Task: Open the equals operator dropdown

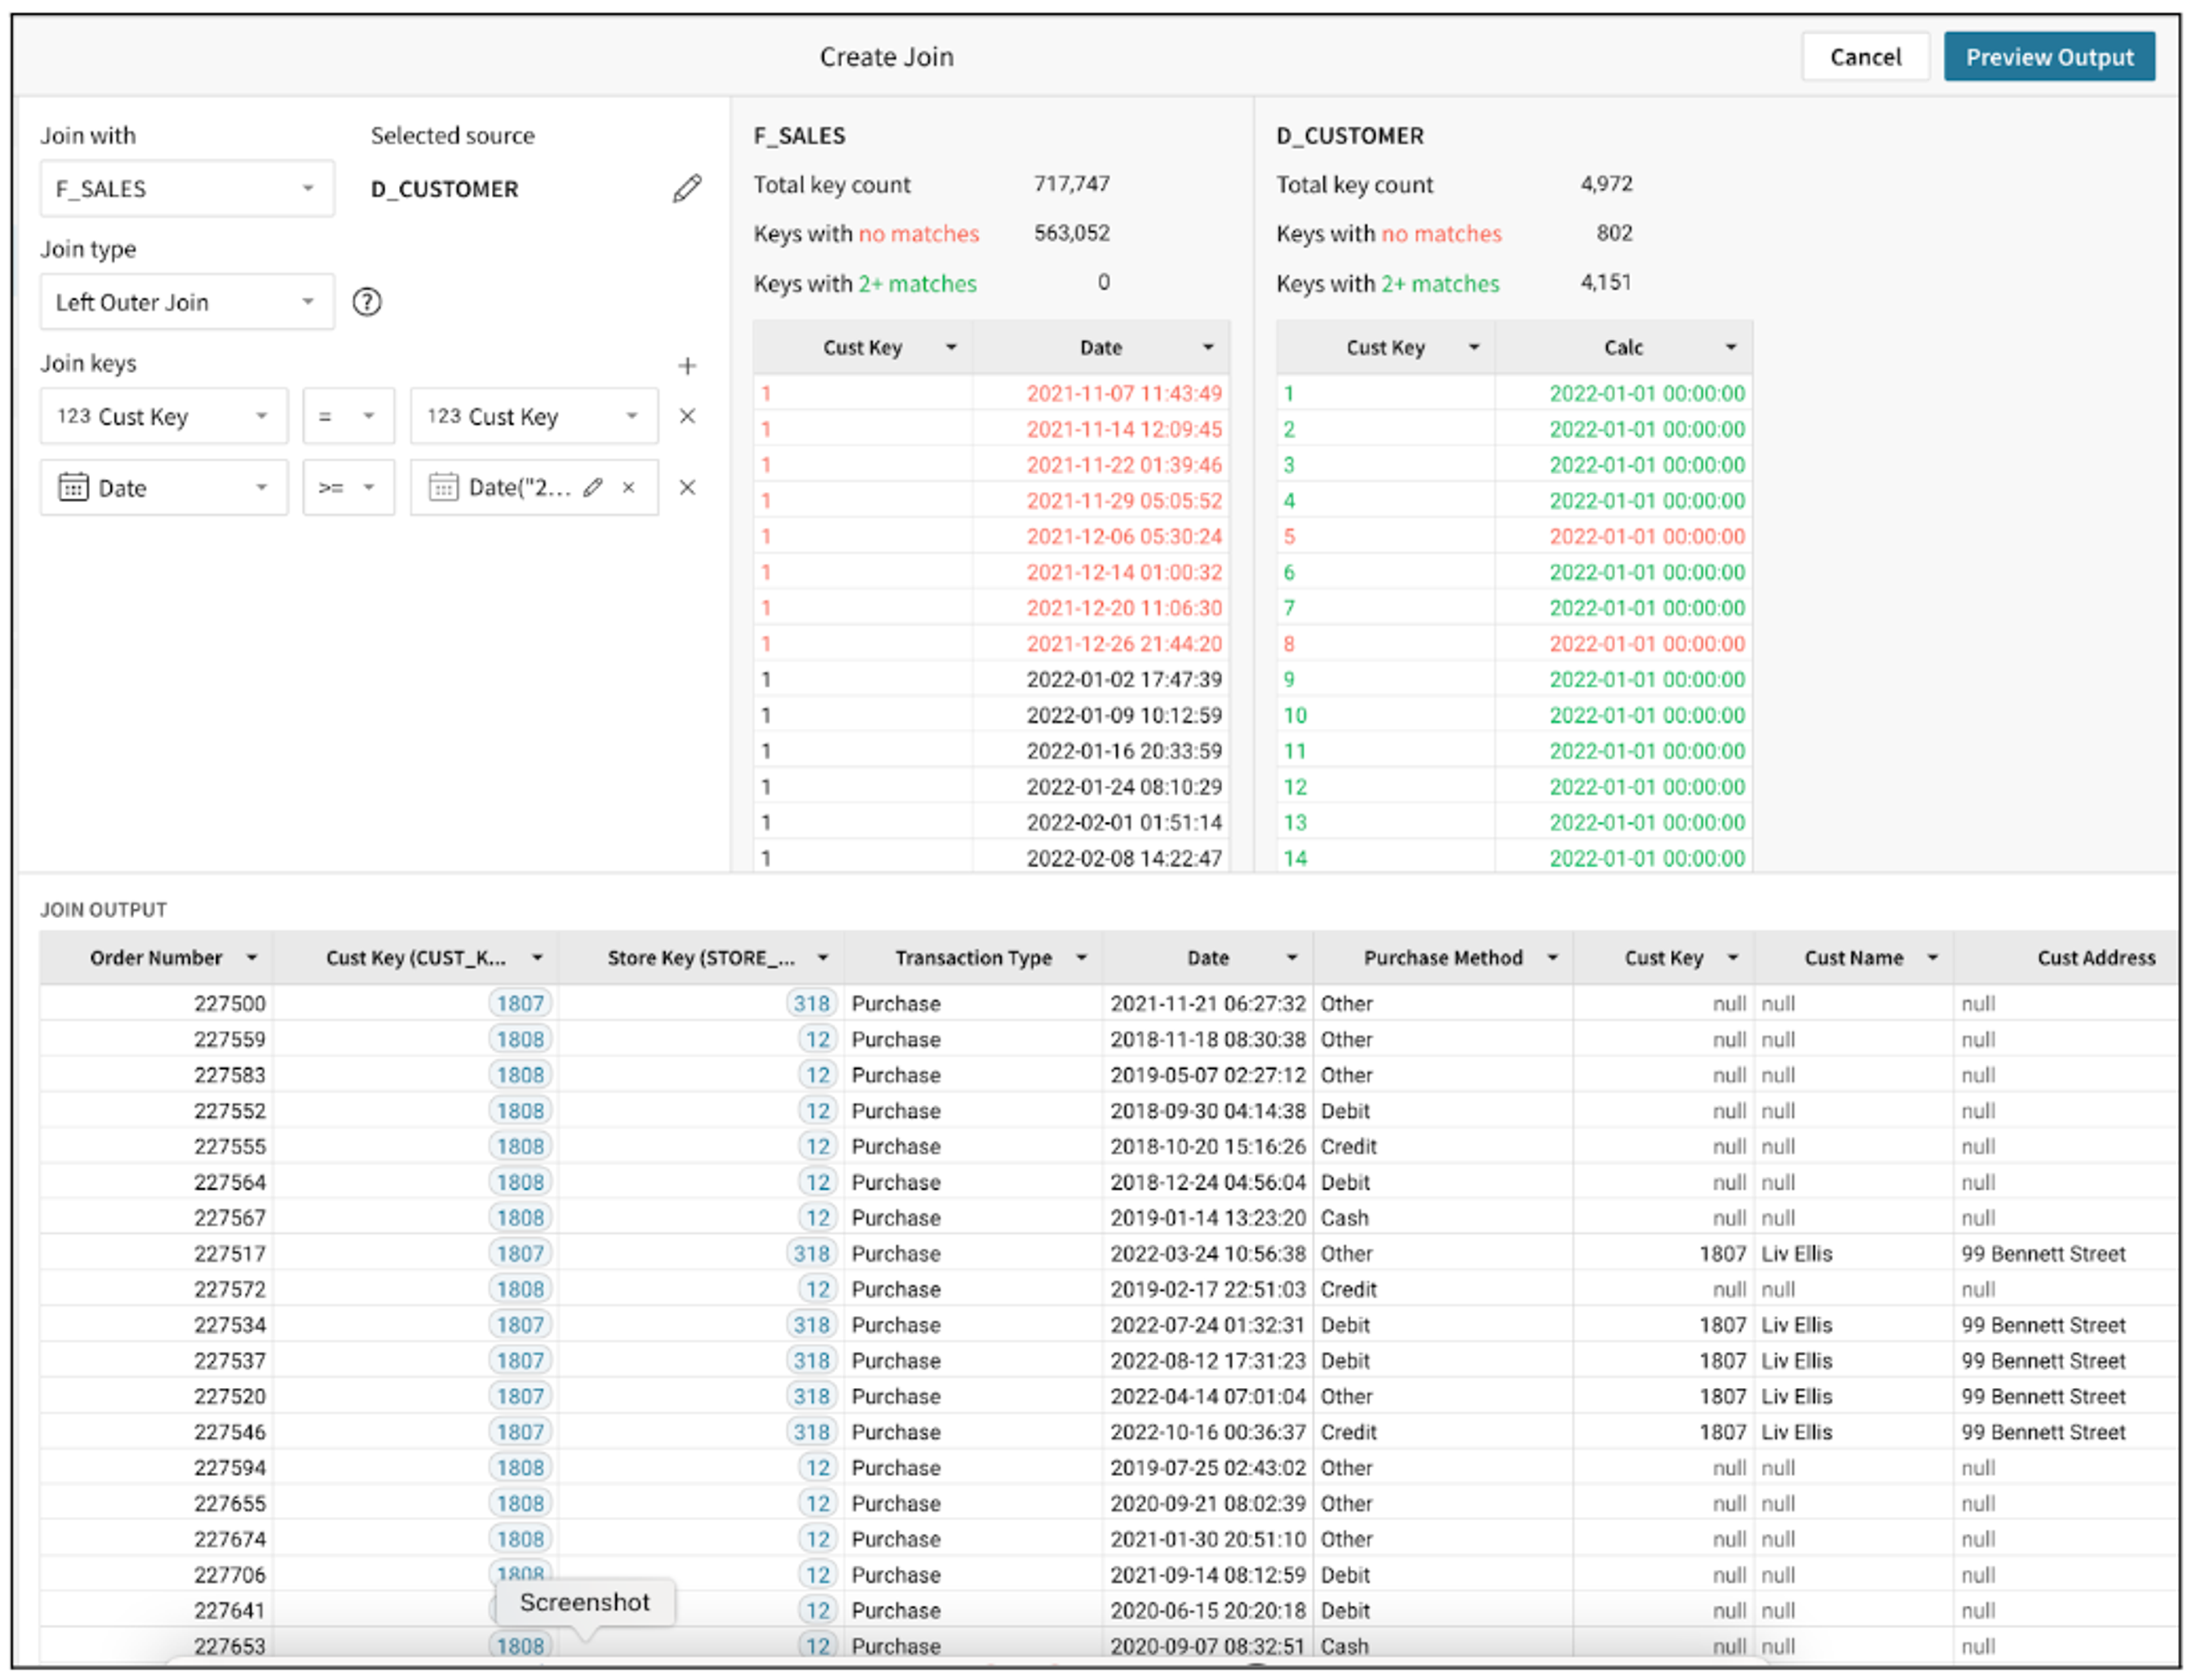Action: tap(348, 416)
